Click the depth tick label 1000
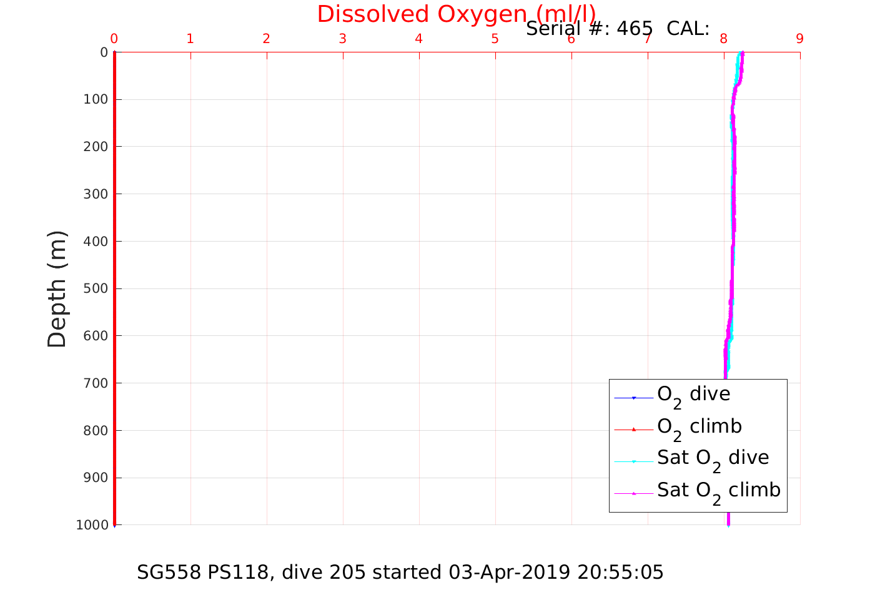Viewport: 885px width, 590px height. coord(92,525)
